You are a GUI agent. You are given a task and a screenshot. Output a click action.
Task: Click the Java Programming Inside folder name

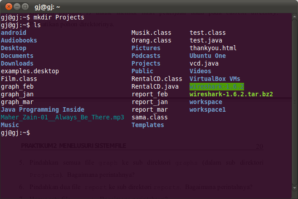[43, 109]
